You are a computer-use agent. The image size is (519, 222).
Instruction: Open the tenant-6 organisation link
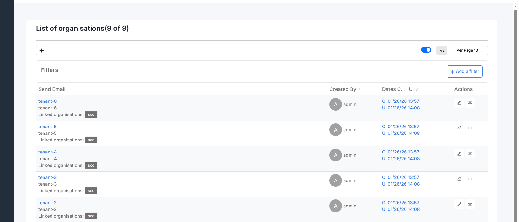click(x=47, y=101)
